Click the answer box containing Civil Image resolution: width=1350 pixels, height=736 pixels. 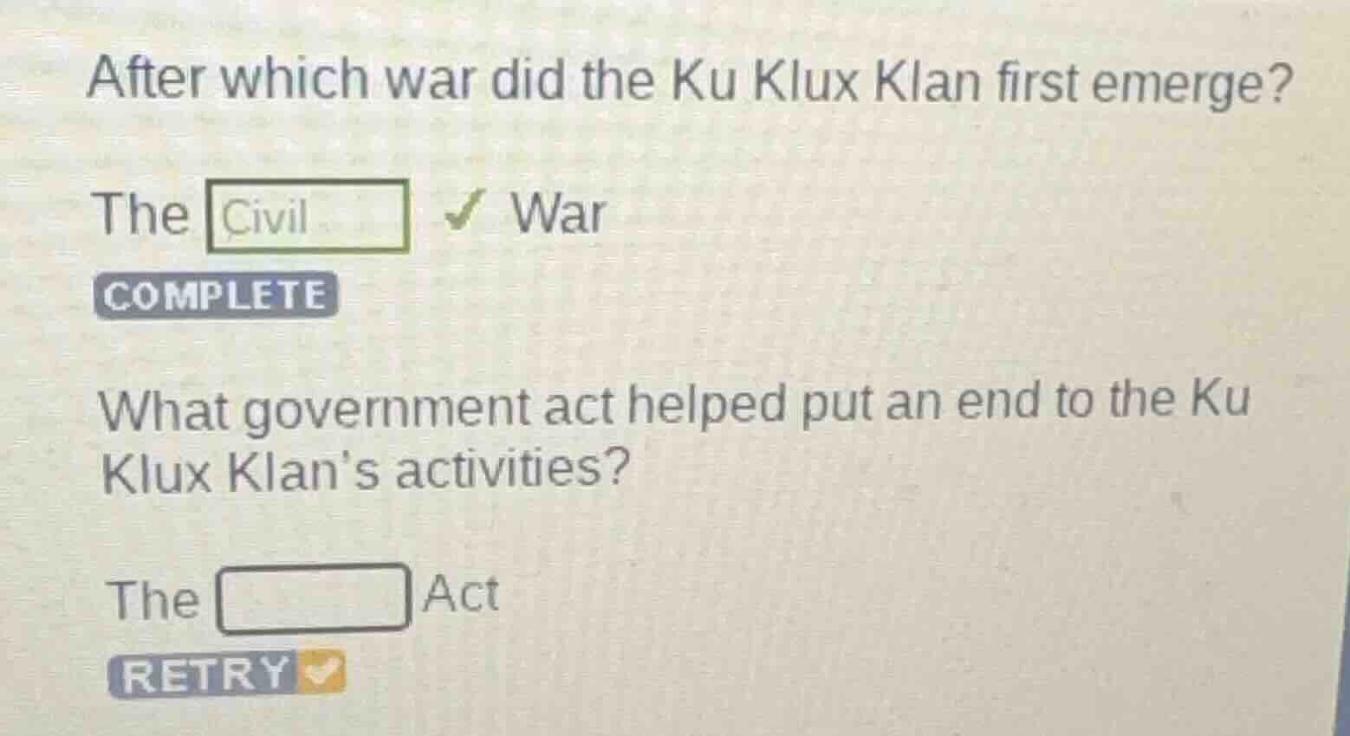[x=307, y=216]
